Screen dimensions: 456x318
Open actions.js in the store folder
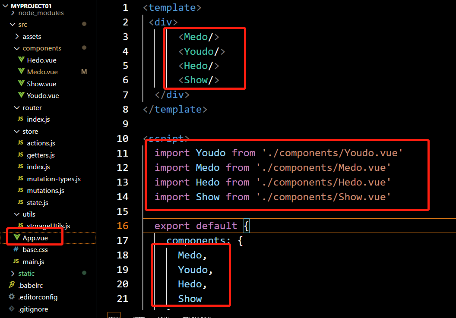pyautogui.click(x=41, y=143)
